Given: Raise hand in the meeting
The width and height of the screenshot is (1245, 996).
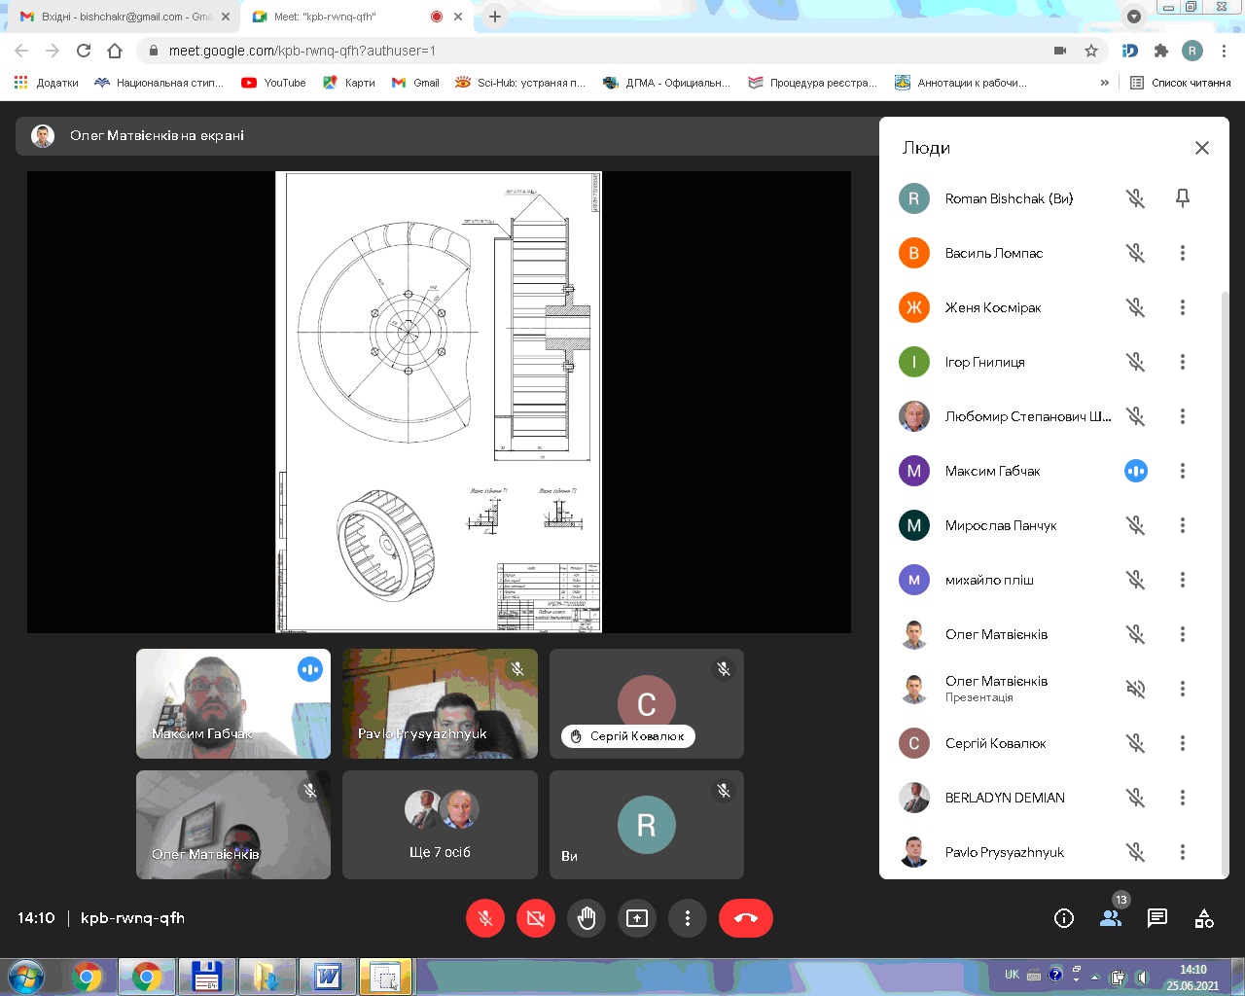Looking at the screenshot, I should click(x=587, y=918).
